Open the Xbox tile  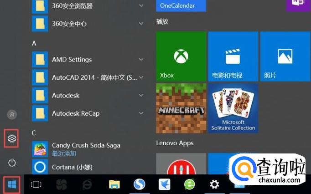(x=181, y=56)
